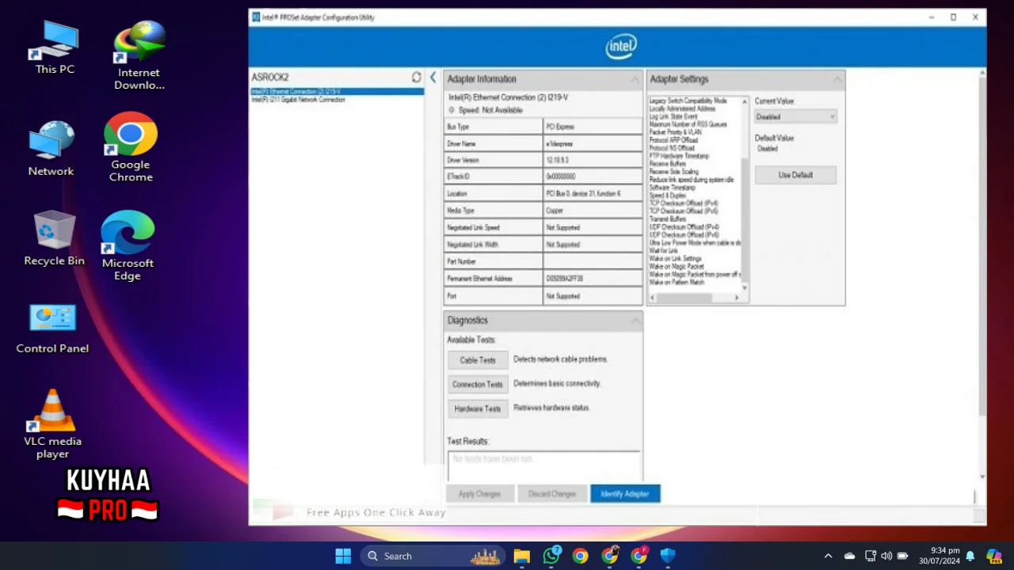The image size is (1014, 570).
Task: Run Connection Tests diagnostic
Action: [478, 384]
